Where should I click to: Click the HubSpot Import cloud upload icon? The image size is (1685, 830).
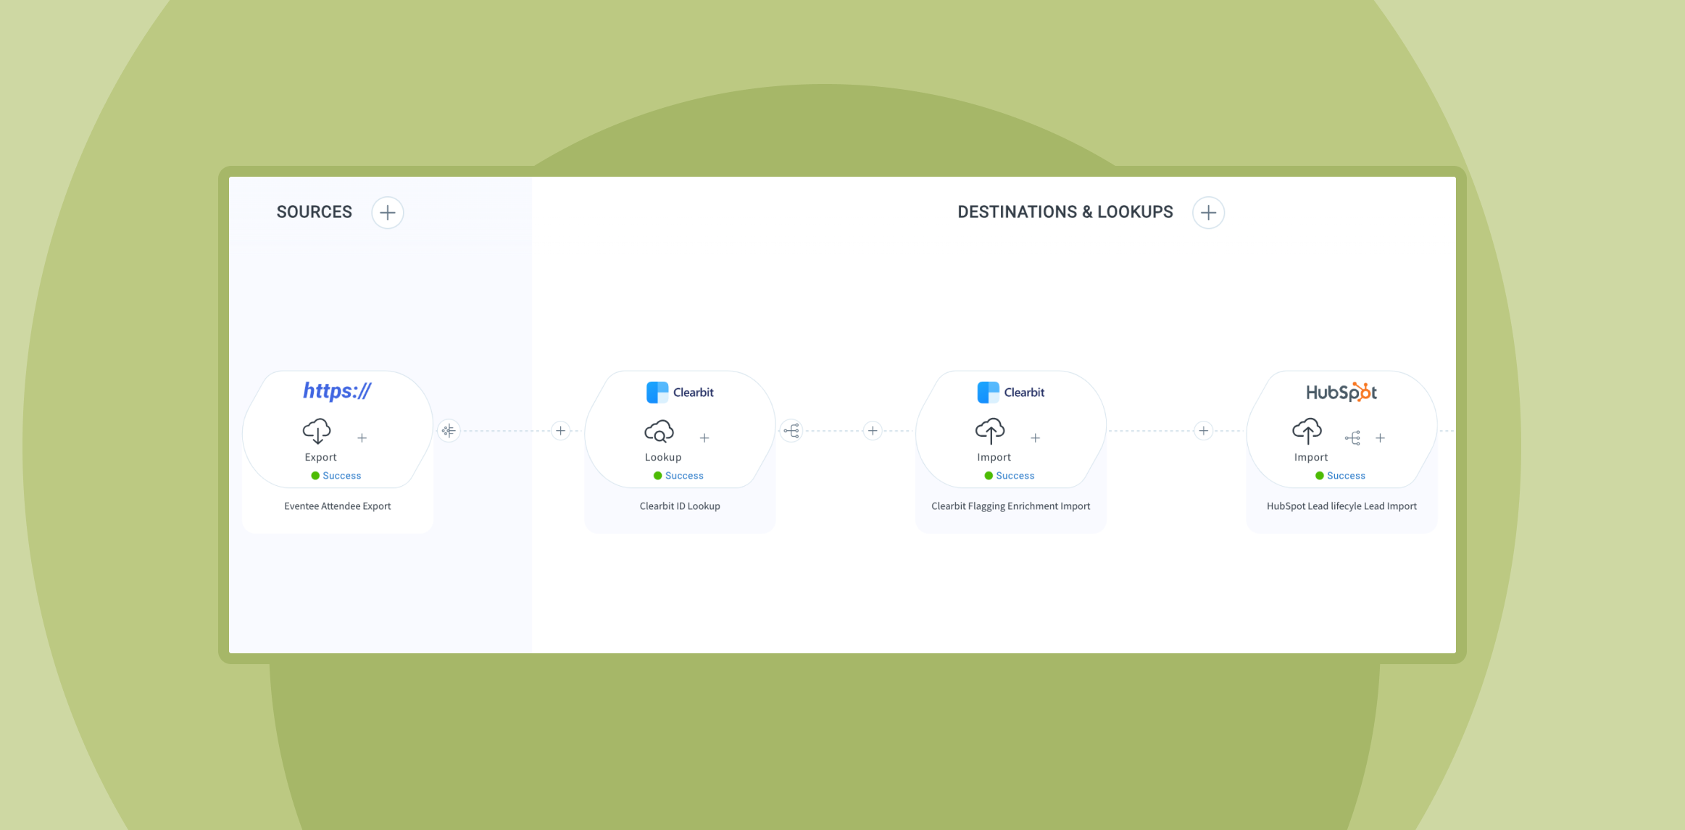point(1307,431)
